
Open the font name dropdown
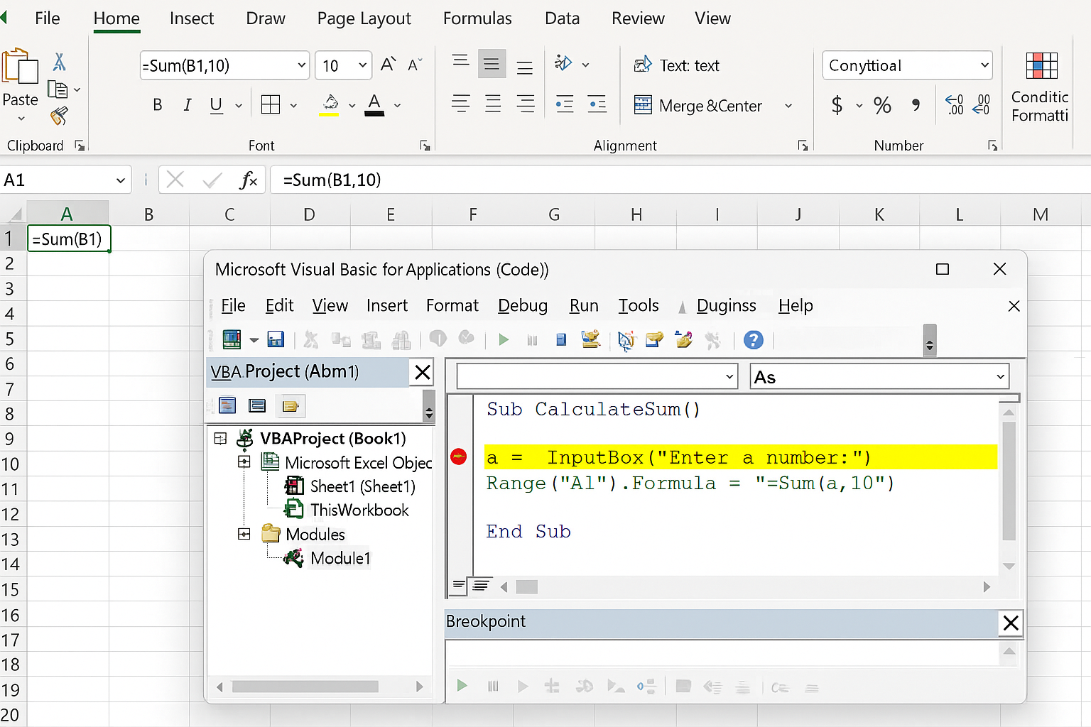301,65
